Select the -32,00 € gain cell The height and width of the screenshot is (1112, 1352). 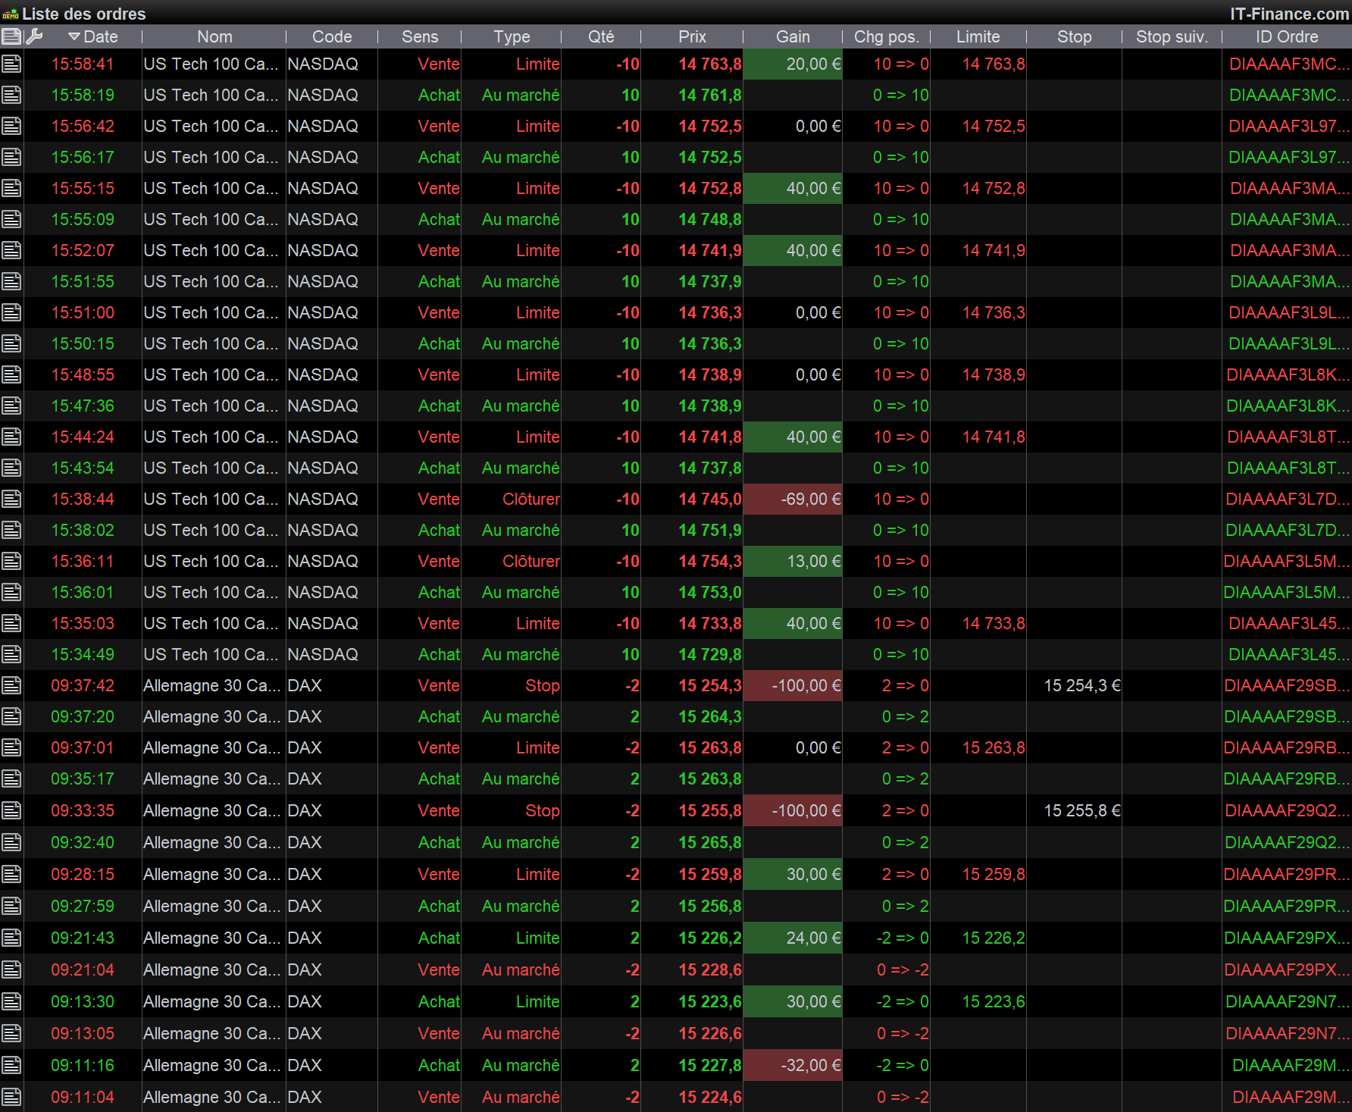[x=793, y=1065]
